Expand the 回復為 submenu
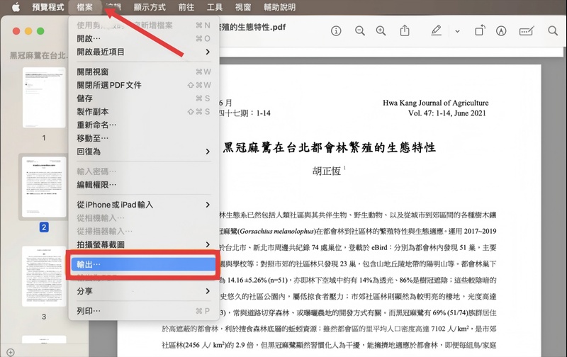This screenshot has height=357, width=567. click(208, 152)
